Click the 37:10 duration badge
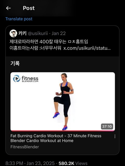Image resolution: width=125 pixels, height=166 pixels. point(107,126)
